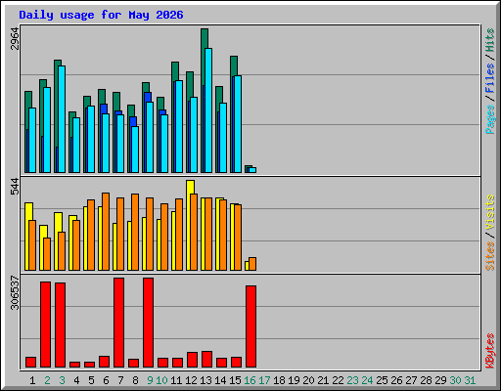
Task: Select day 9 on the x-axis
Action: (150, 380)
